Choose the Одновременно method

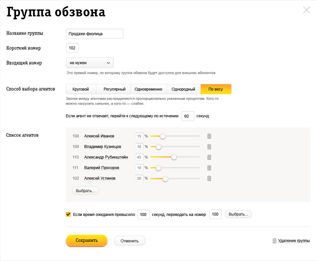pyautogui.click(x=148, y=89)
